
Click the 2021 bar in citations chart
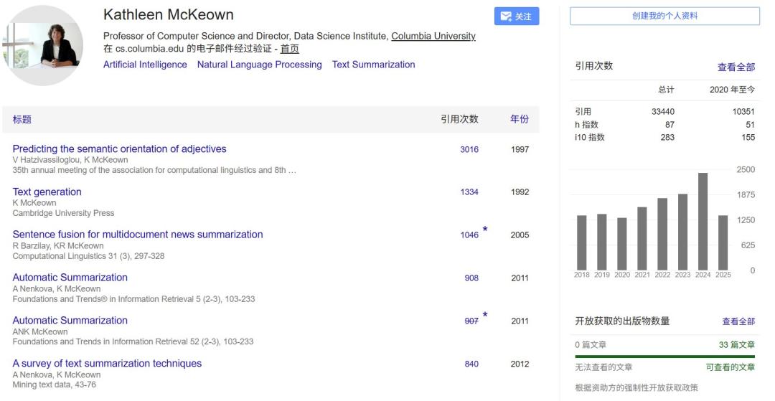(x=642, y=239)
